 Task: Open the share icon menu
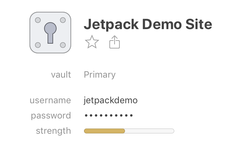pos(115,43)
